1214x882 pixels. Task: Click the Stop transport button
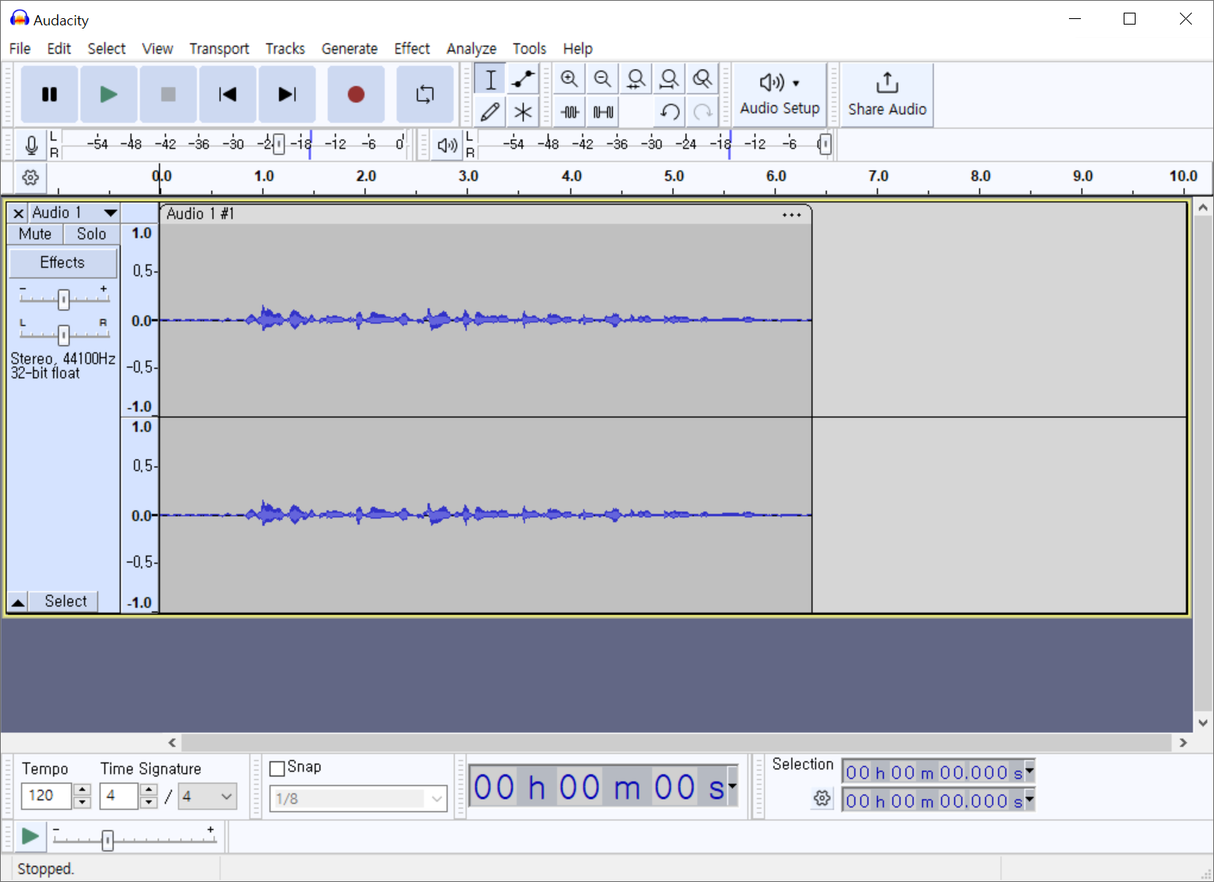pos(168,94)
